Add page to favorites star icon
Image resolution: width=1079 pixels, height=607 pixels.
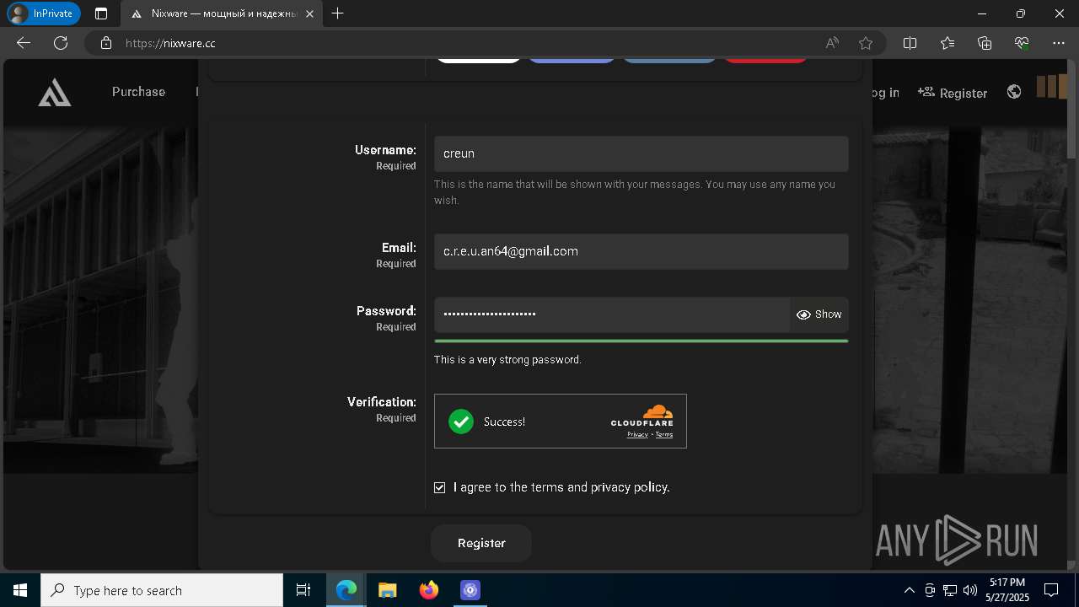click(x=866, y=43)
